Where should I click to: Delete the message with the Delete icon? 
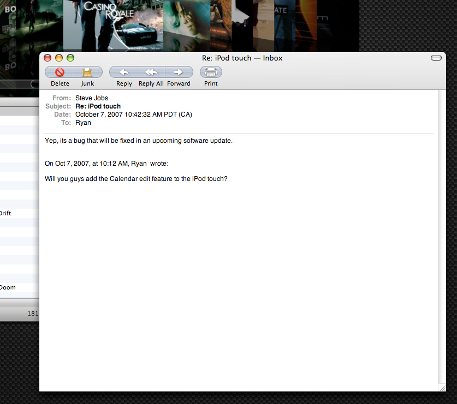coord(60,72)
